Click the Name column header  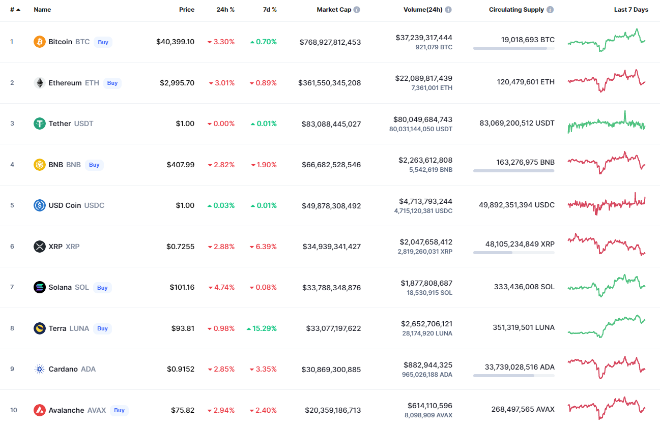coord(42,10)
